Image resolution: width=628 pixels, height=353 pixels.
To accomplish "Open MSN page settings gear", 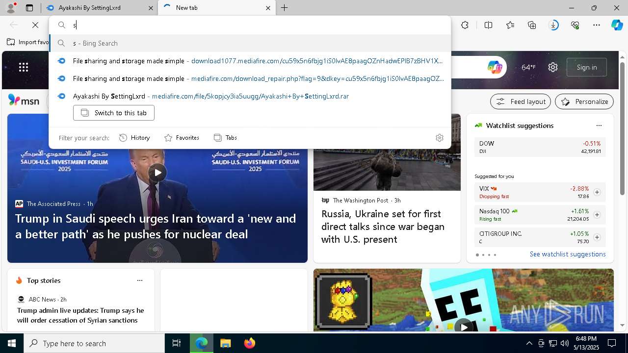I will pos(553,67).
